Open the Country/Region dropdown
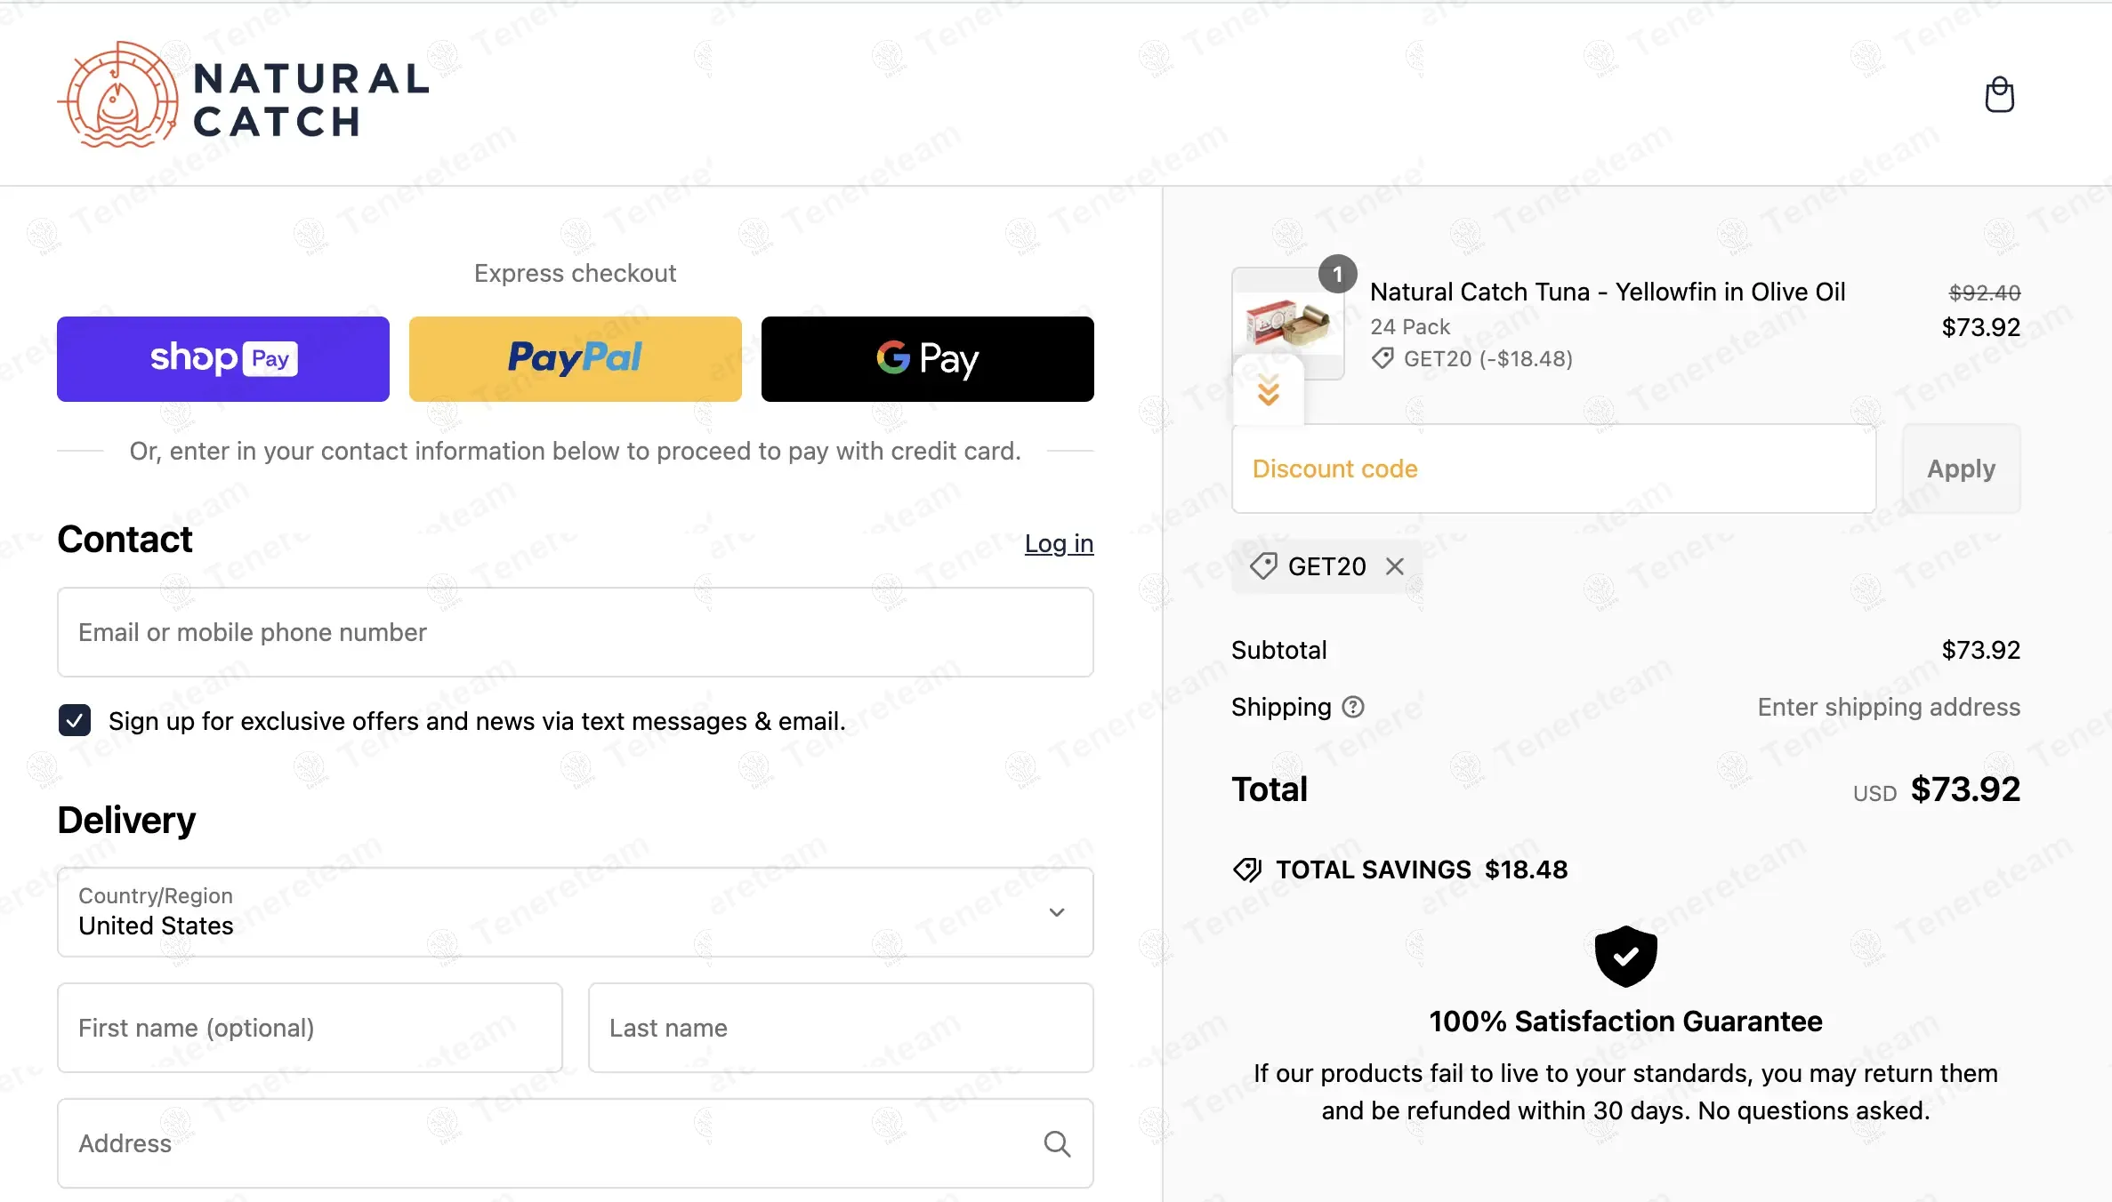The width and height of the screenshot is (2112, 1202). click(575, 912)
